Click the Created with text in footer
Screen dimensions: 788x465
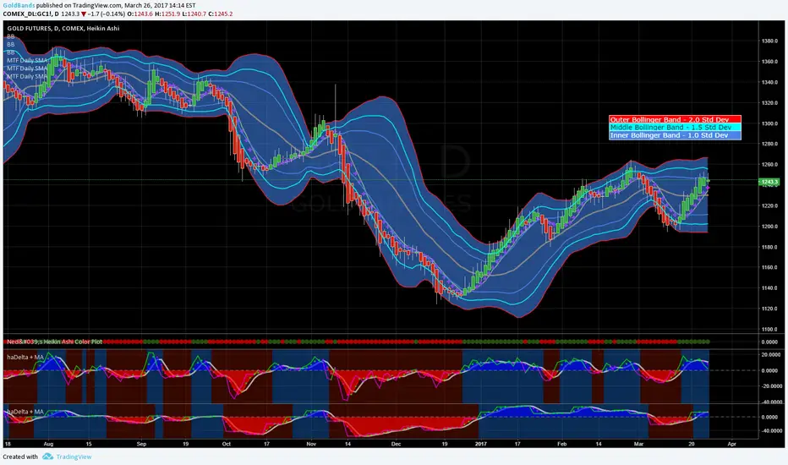coord(20,457)
